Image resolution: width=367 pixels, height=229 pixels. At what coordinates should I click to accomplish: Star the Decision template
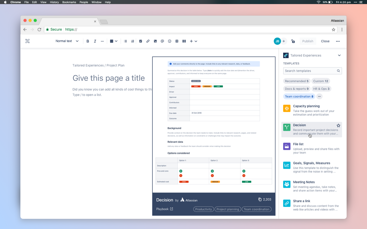click(x=338, y=125)
